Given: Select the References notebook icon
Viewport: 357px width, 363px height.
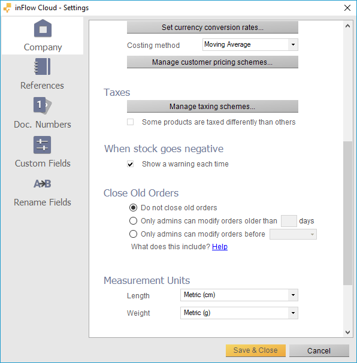Looking at the screenshot, I should (43, 66).
